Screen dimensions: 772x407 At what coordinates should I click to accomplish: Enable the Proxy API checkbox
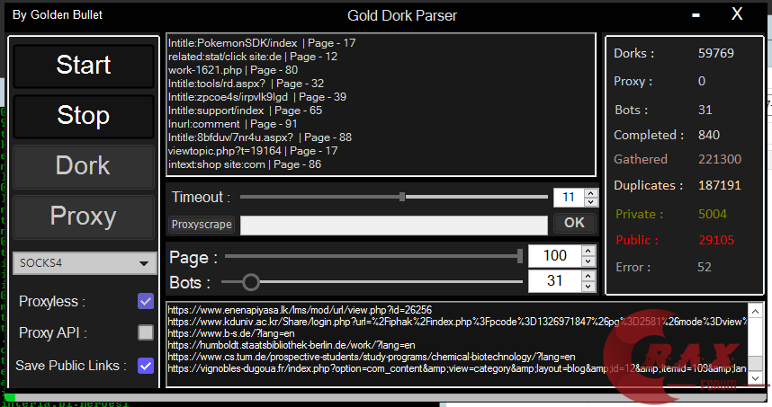145,332
